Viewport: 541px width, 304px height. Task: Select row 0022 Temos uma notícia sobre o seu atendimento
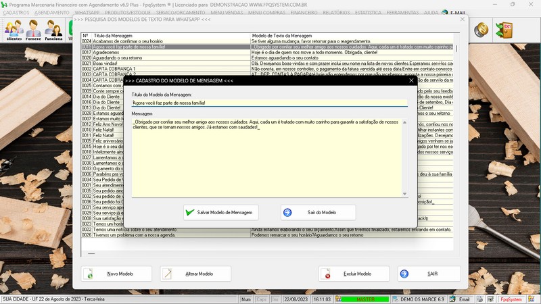coord(267,229)
